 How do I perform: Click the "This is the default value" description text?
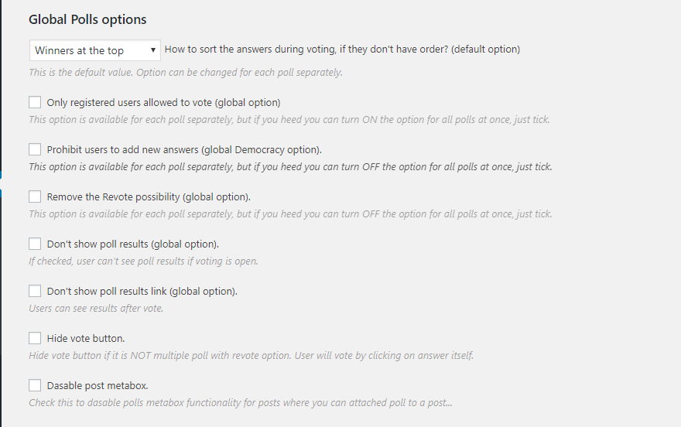[x=185, y=73]
